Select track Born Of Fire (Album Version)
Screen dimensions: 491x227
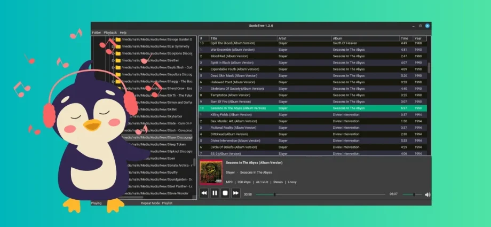[x=313, y=101]
